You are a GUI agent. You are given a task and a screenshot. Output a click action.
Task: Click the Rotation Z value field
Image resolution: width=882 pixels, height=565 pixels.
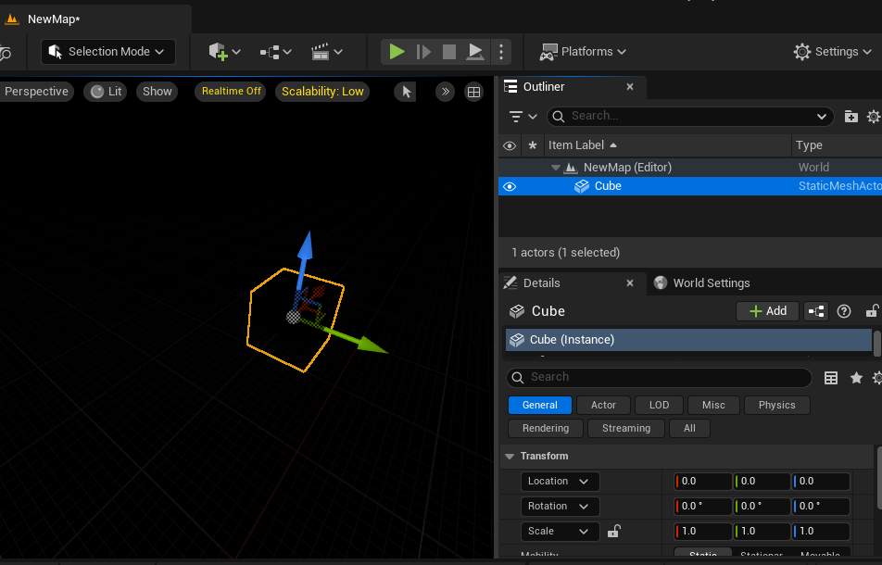[821, 507]
